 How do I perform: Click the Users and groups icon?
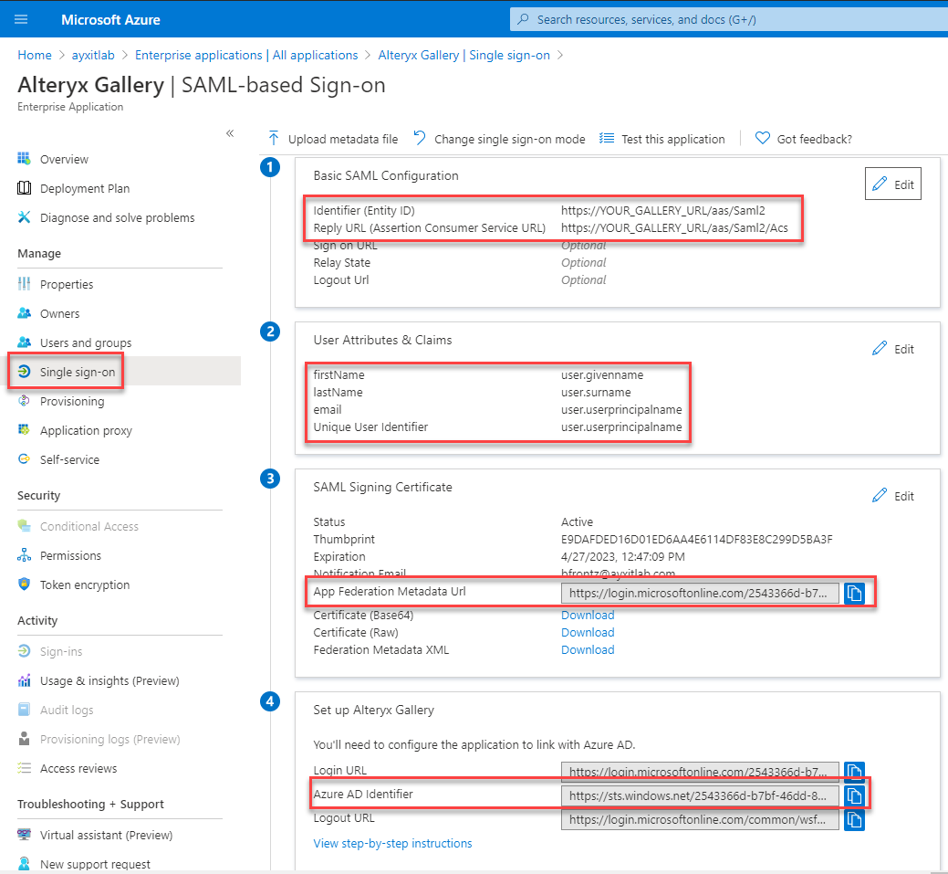(x=25, y=342)
